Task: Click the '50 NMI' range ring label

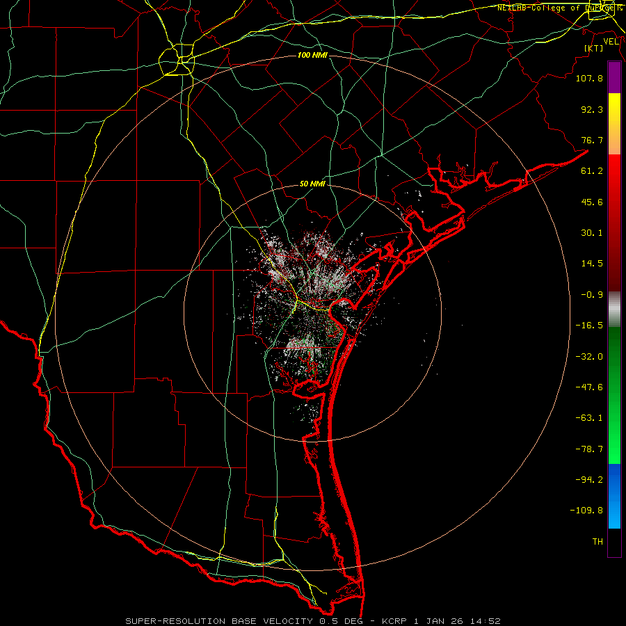Action: point(312,184)
